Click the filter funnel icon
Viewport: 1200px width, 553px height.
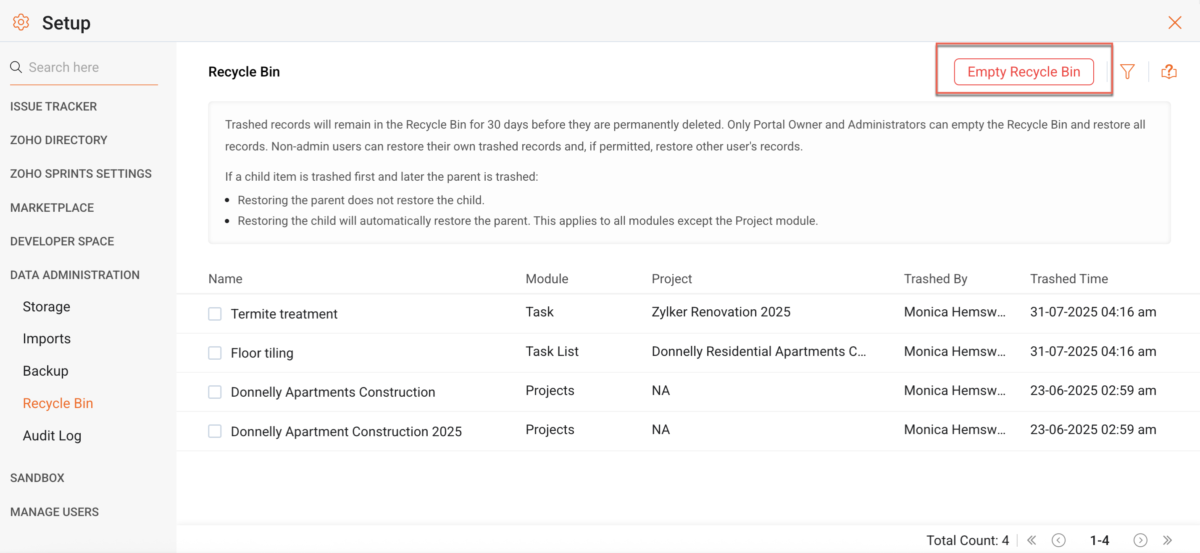point(1127,71)
